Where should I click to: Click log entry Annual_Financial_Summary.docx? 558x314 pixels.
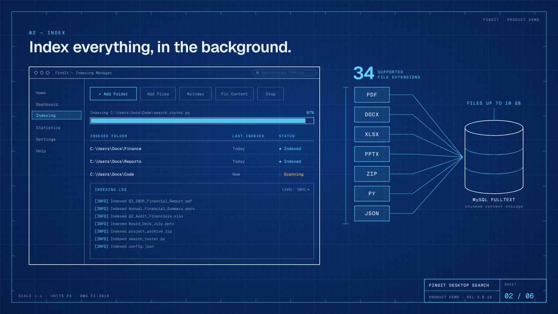[x=145, y=208]
